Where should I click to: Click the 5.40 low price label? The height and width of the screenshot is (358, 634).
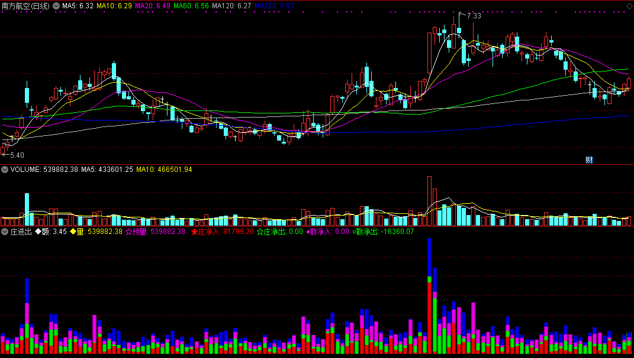coord(17,155)
